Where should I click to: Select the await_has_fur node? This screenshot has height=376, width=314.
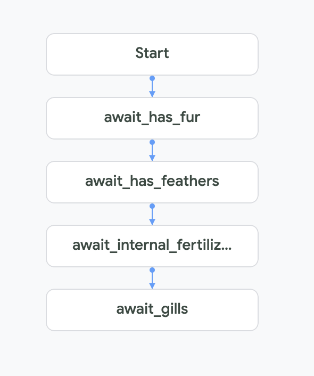(x=152, y=118)
